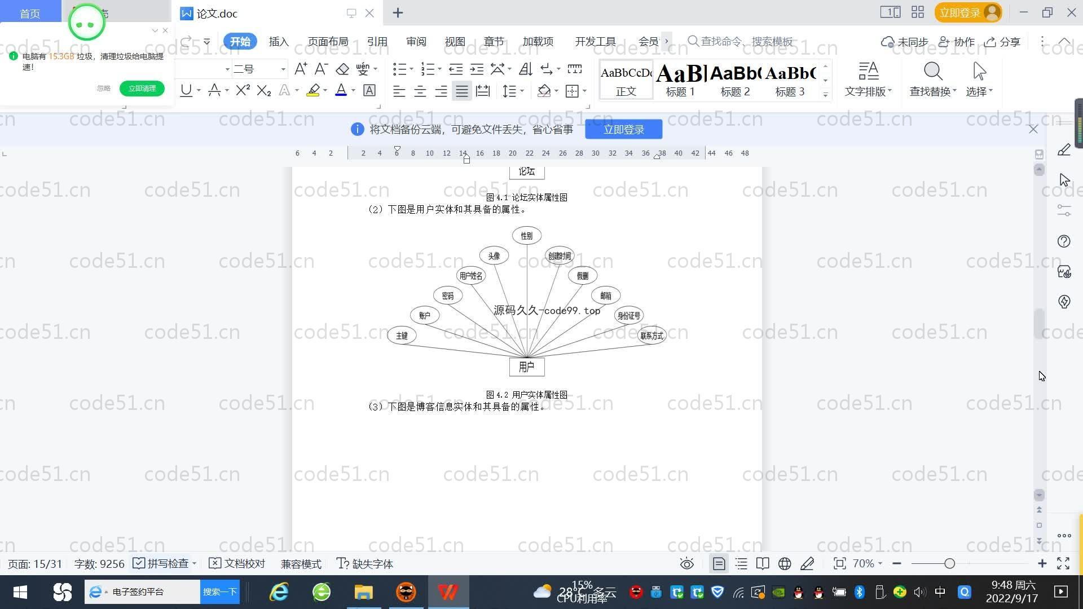The width and height of the screenshot is (1083, 609).
Task: Expand the styles gallery
Action: [x=825, y=95]
